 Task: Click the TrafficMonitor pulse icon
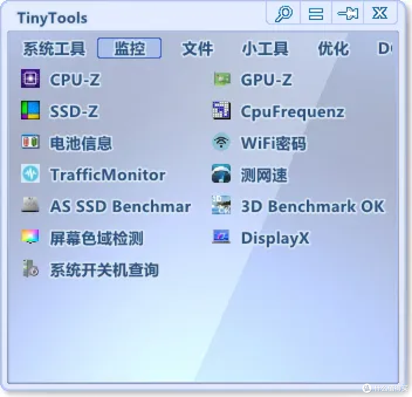31,174
